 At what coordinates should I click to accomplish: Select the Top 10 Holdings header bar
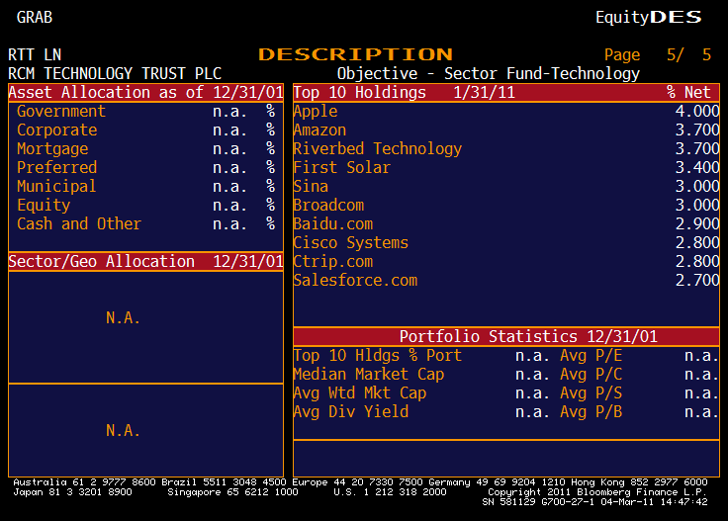[505, 93]
